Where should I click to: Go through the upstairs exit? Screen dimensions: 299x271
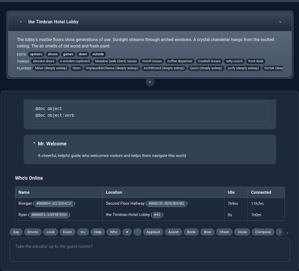[x=36, y=54]
